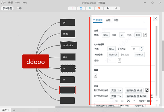This screenshot has width=164, height=112.
Task: Open the background color picker icon
Action: 95,76
